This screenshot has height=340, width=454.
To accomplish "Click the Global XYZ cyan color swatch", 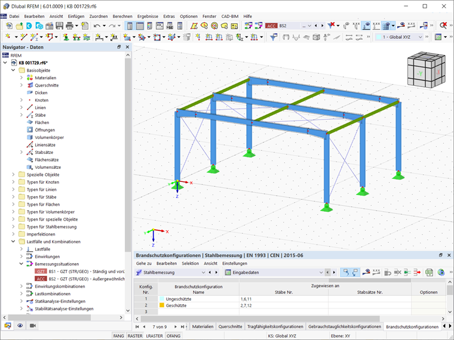I will [x=378, y=37].
